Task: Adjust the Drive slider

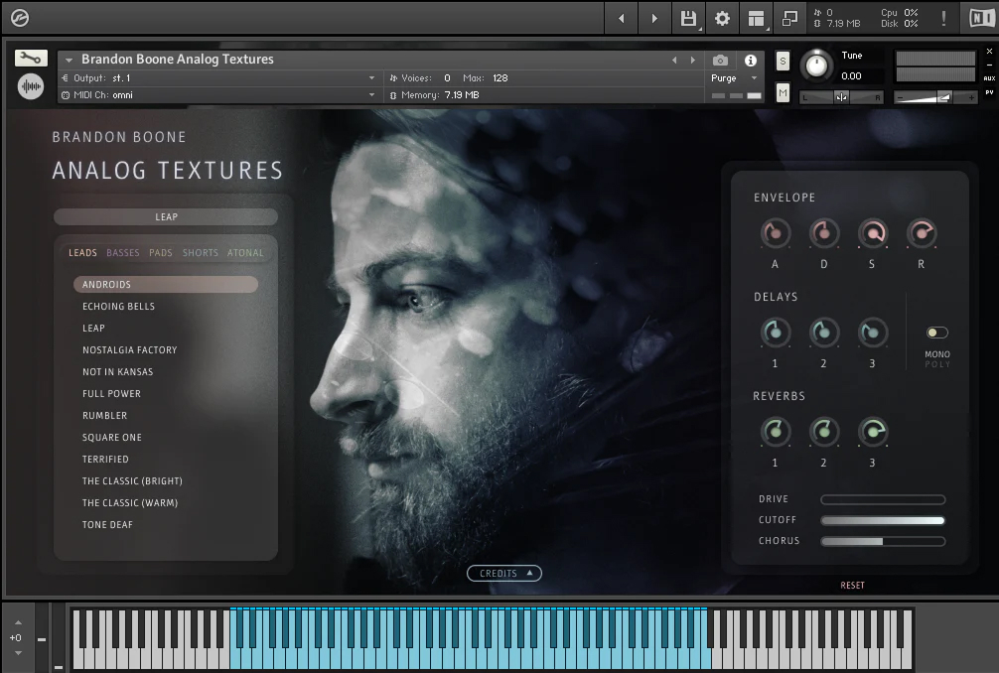Action: click(x=883, y=499)
